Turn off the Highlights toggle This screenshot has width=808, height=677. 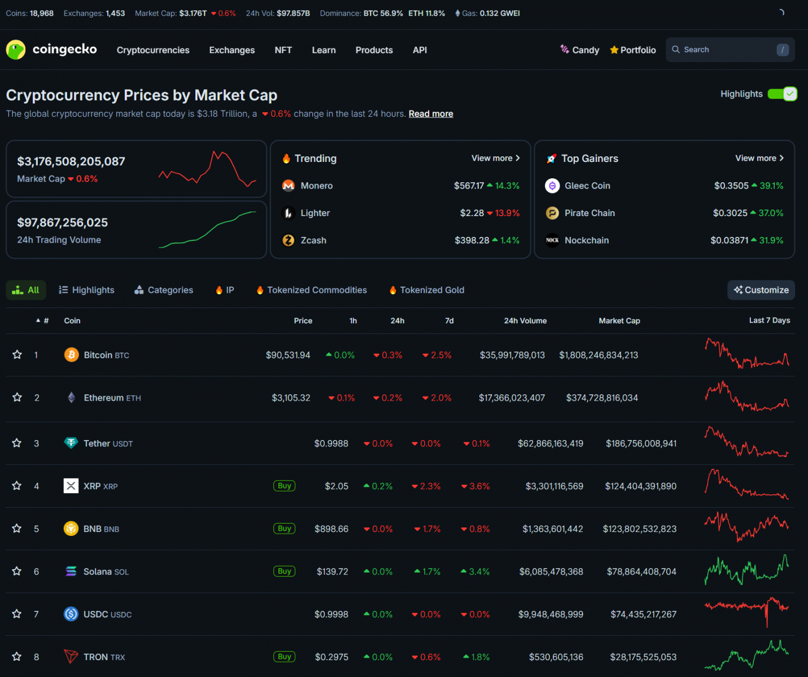[x=782, y=94]
